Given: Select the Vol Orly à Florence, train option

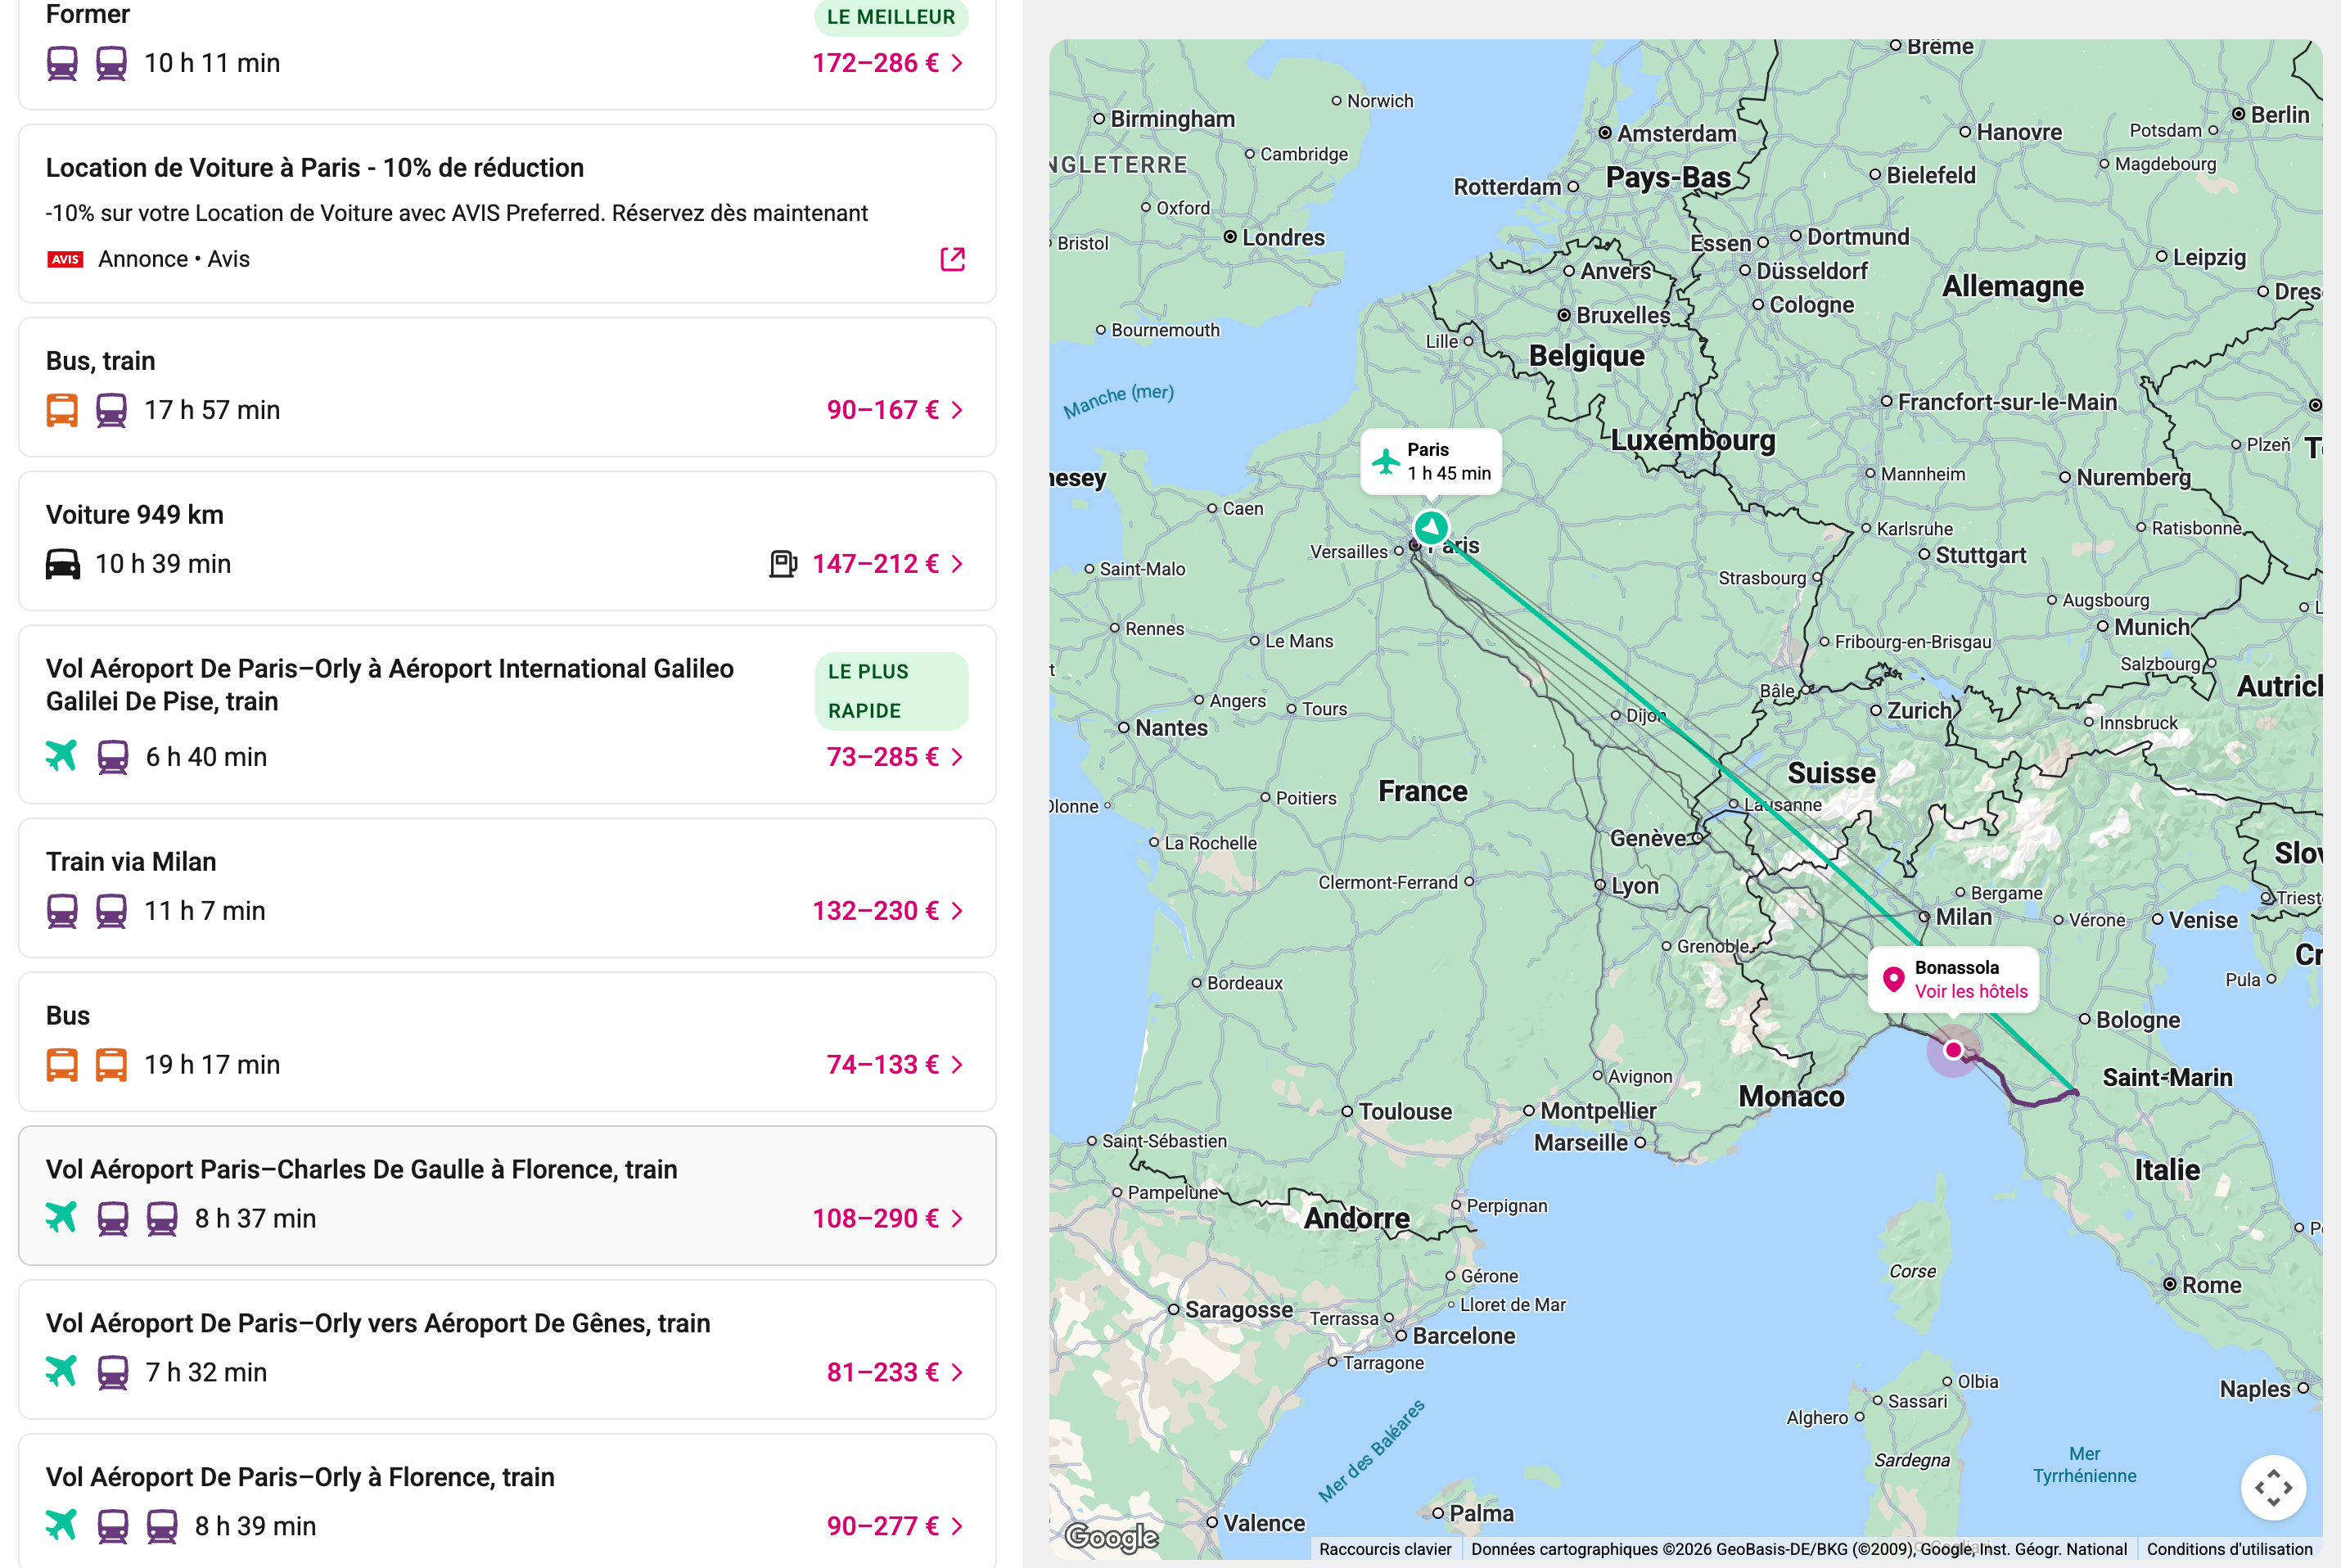Looking at the screenshot, I should (300, 1477).
